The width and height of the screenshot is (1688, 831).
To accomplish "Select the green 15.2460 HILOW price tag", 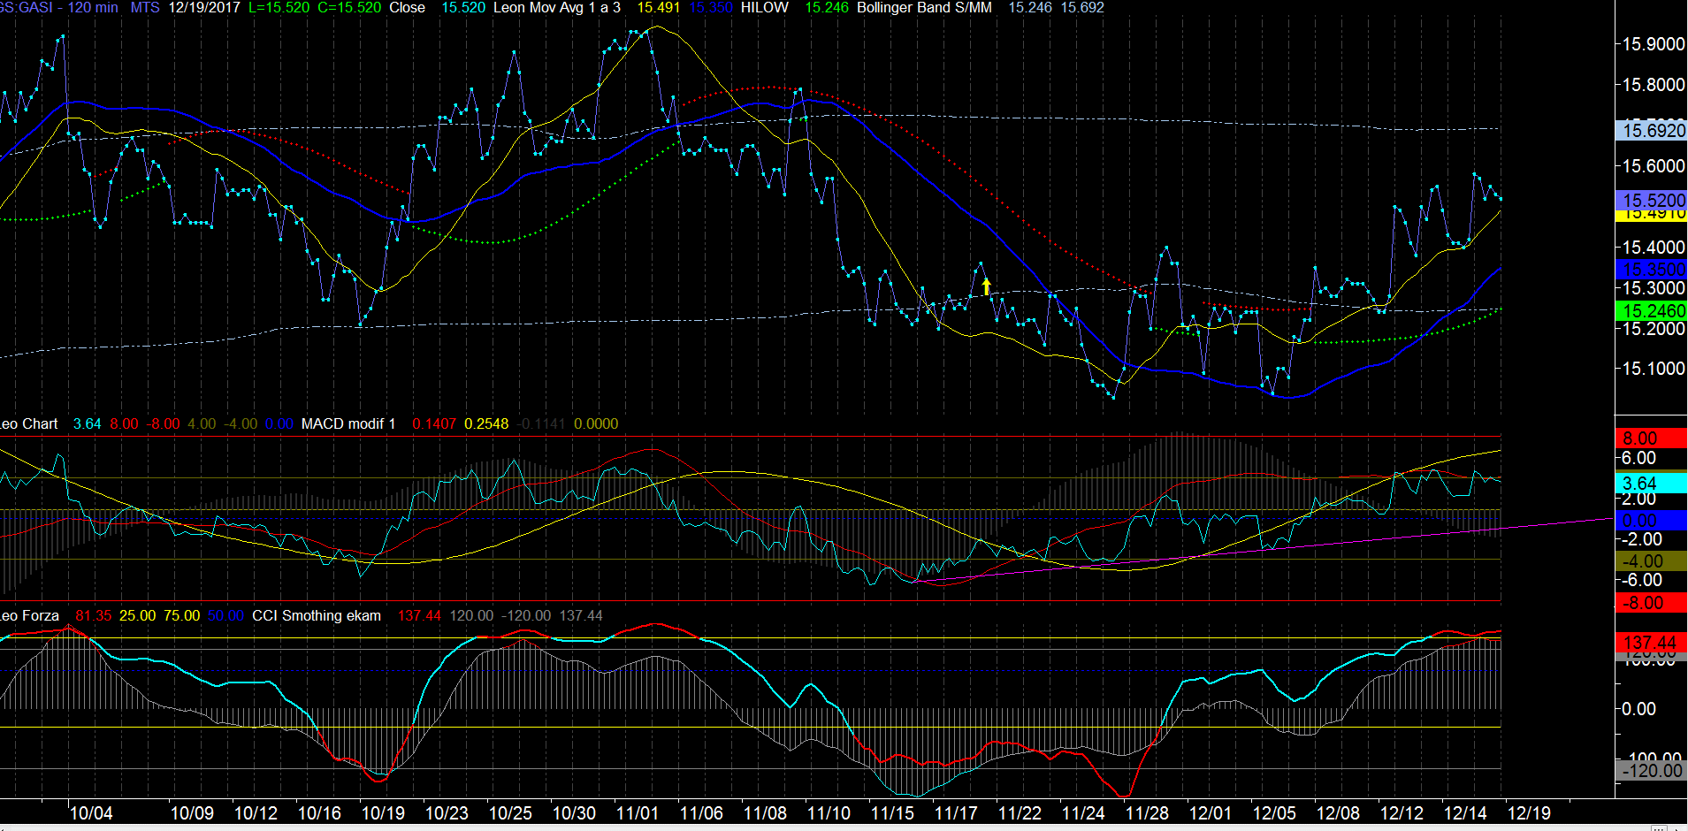I will point(1651,311).
